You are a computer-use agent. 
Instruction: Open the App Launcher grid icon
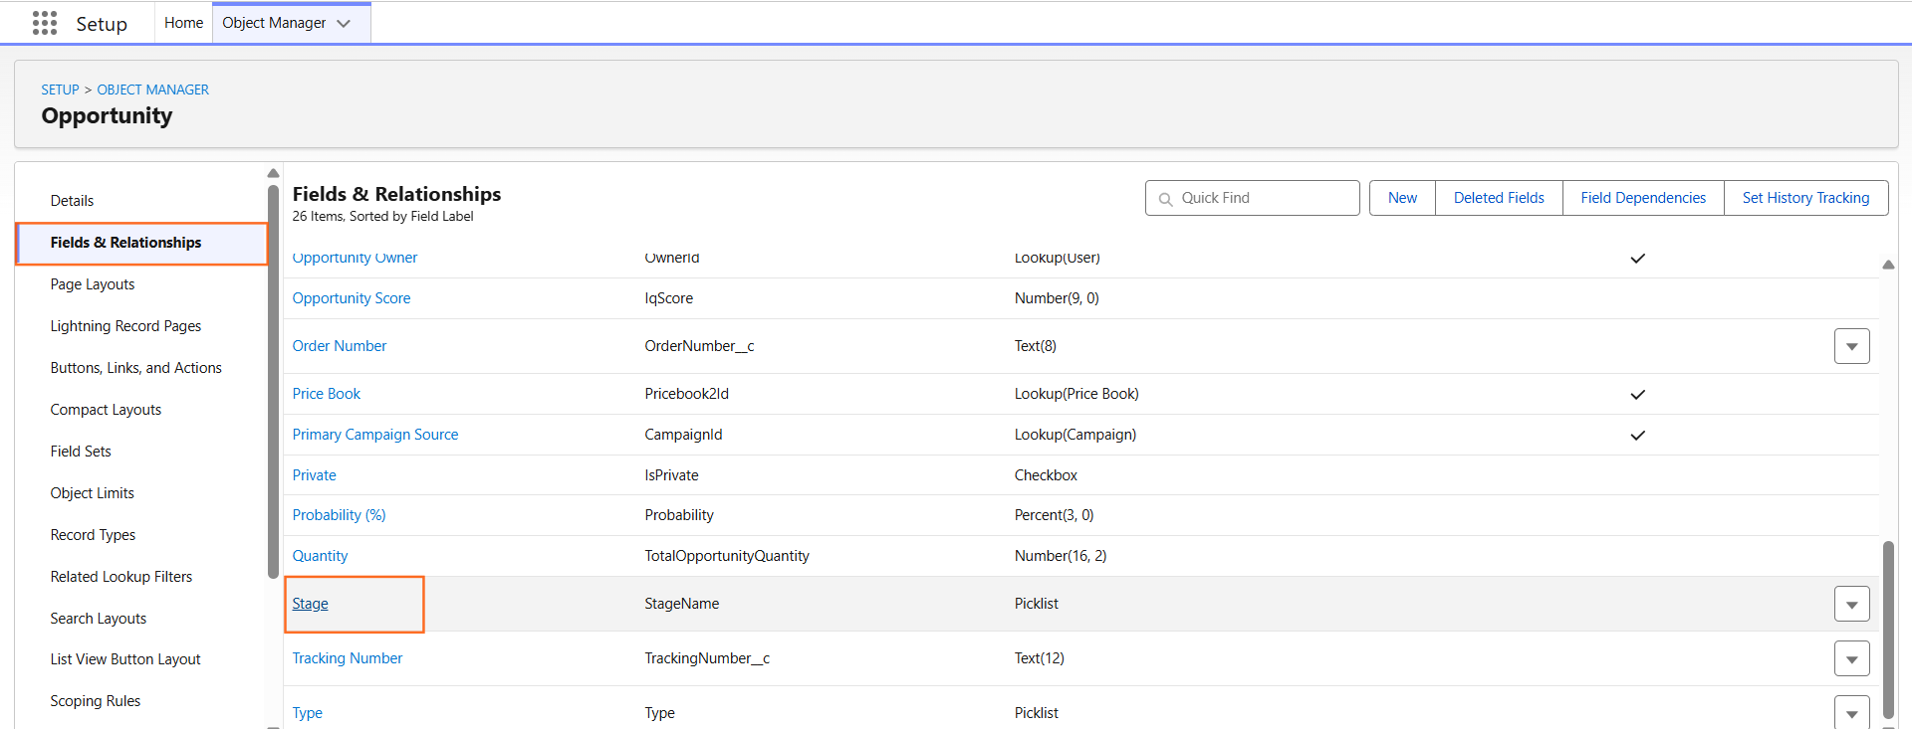45,23
